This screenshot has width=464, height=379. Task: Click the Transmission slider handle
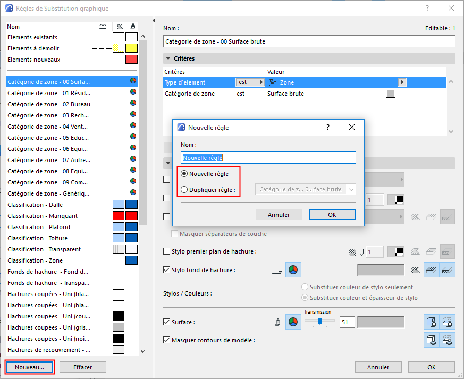[319, 321]
